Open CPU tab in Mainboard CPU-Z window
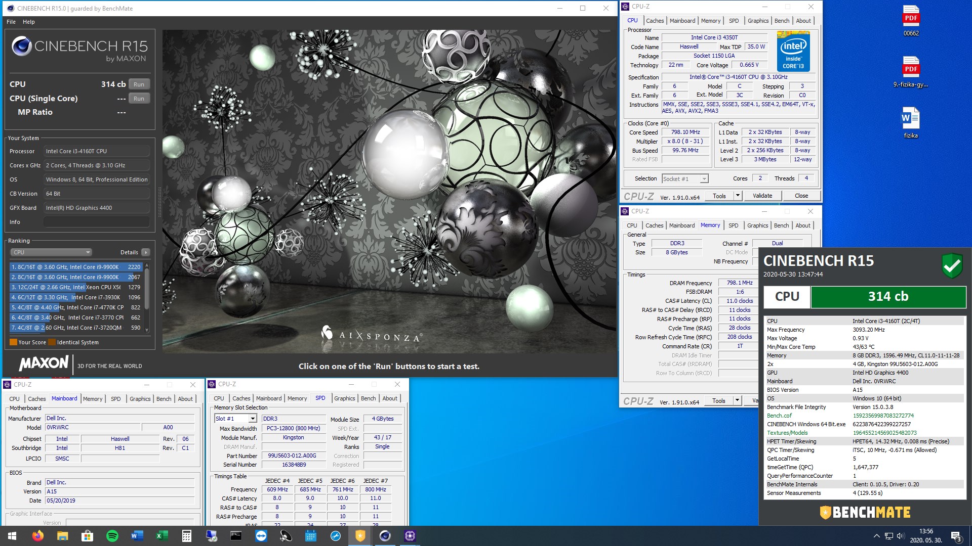The width and height of the screenshot is (972, 546). click(x=15, y=399)
